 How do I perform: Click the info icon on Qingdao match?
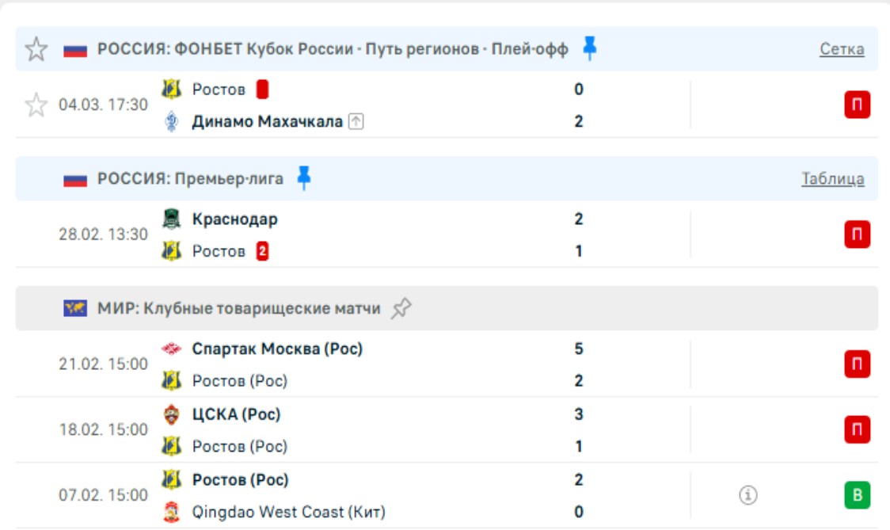pos(748,495)
